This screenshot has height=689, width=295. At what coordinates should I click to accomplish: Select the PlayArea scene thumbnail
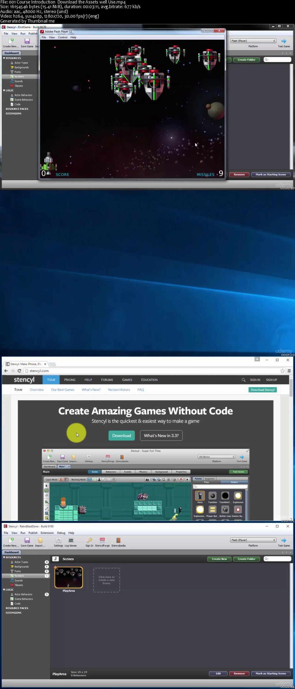tap(69, 578)
